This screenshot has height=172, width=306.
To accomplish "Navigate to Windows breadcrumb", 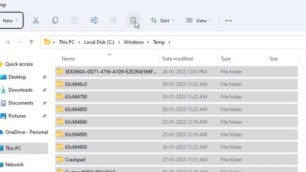I will pyautogui.click(x=133, y=42).
